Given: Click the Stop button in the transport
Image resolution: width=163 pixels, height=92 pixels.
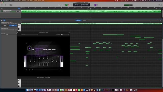Looking at the screenshot, I should (x=64, y=5).
